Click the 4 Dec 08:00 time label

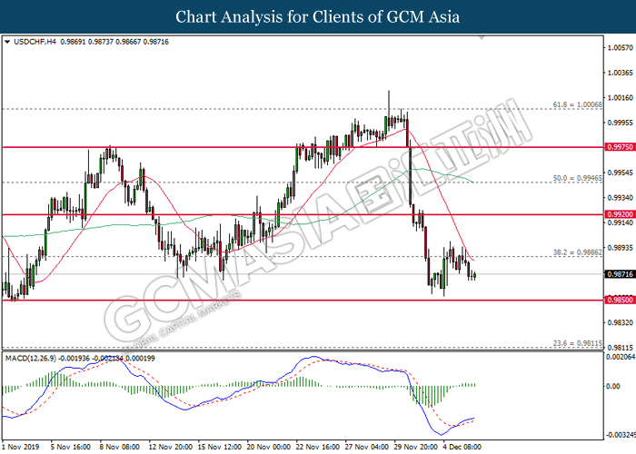[x=462, y=447]
